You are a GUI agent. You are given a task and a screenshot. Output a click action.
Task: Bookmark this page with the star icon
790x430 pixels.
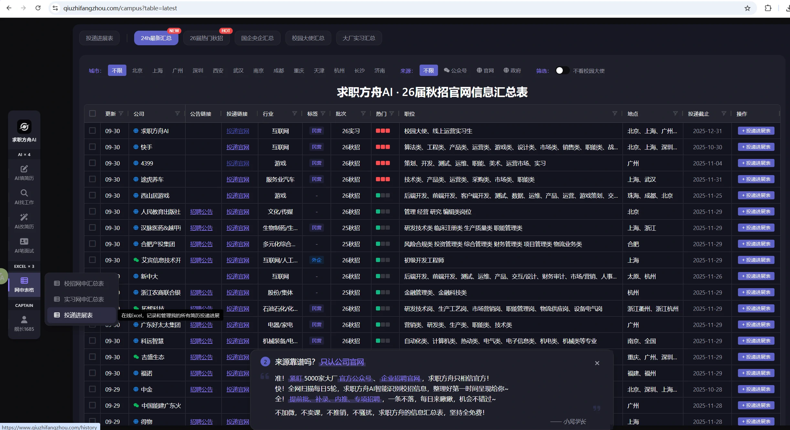(747, 8)
